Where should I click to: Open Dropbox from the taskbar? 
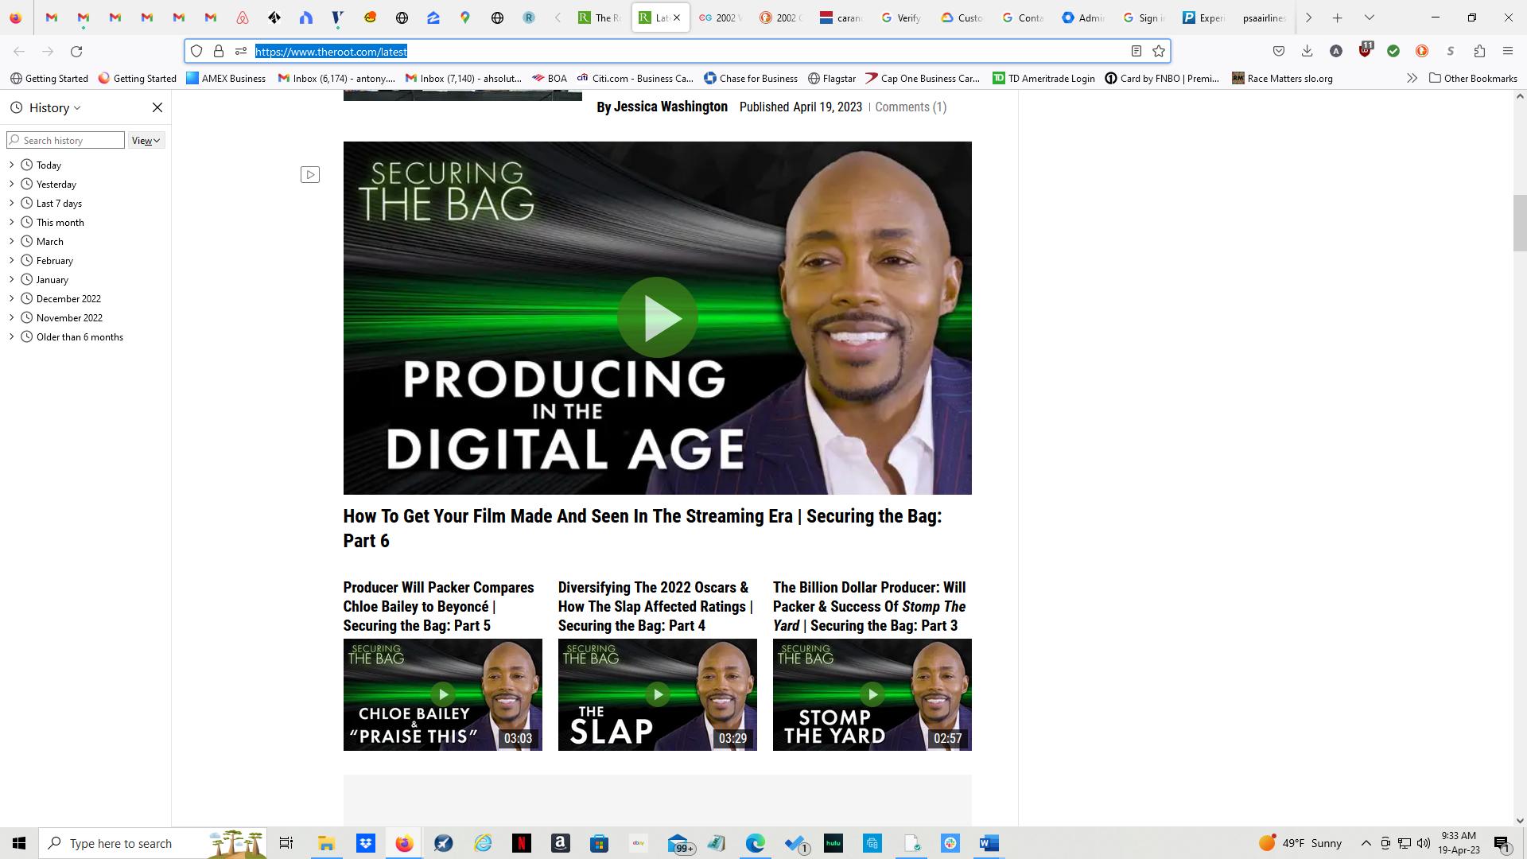click(366, 843)
